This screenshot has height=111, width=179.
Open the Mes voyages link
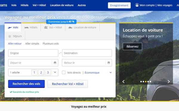[165, 5]
